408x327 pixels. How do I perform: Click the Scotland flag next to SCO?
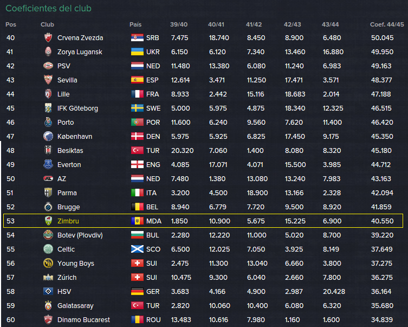[137, 249]
